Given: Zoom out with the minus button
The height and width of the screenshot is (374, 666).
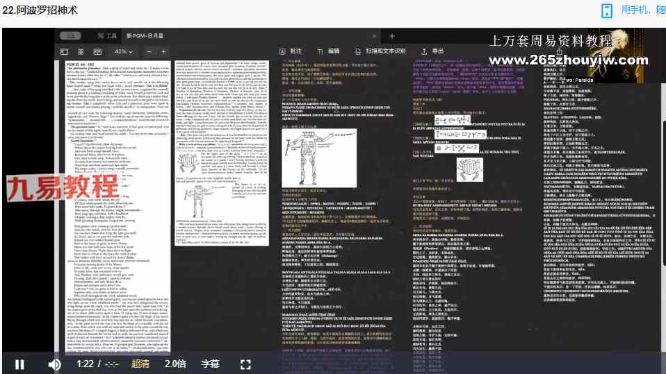Looking at the screenshot, I should [148, 51].
